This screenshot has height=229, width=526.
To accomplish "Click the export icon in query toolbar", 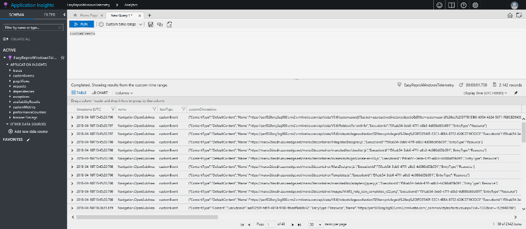I will [x=169, y=24].
